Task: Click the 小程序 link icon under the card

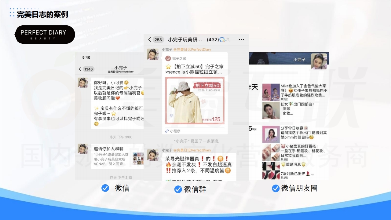Action: click(x=167, y=131)
